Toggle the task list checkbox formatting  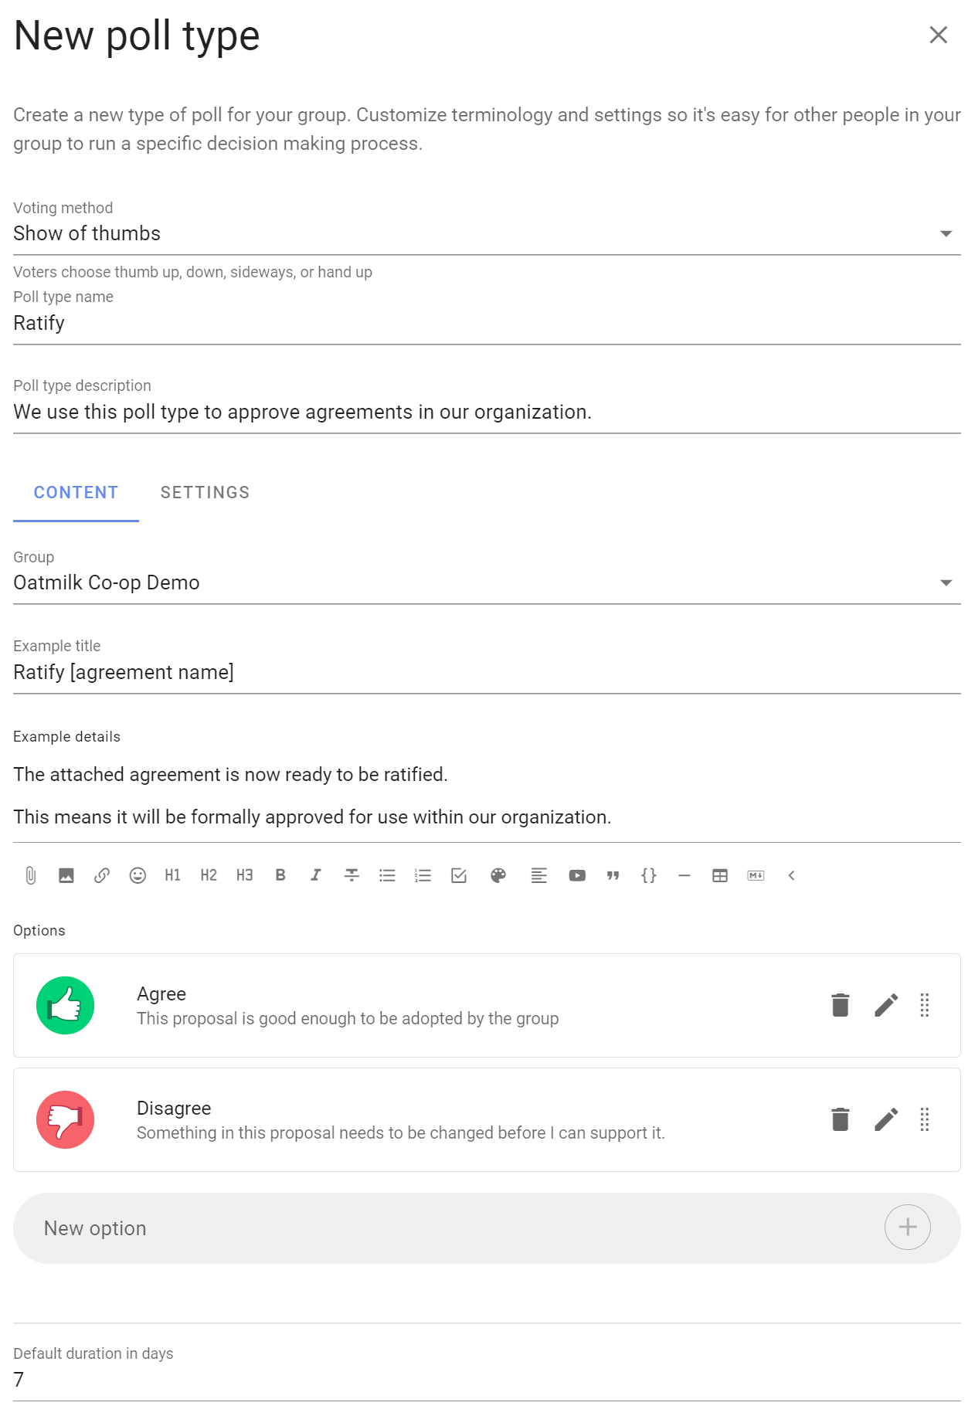tap(459, 875)
